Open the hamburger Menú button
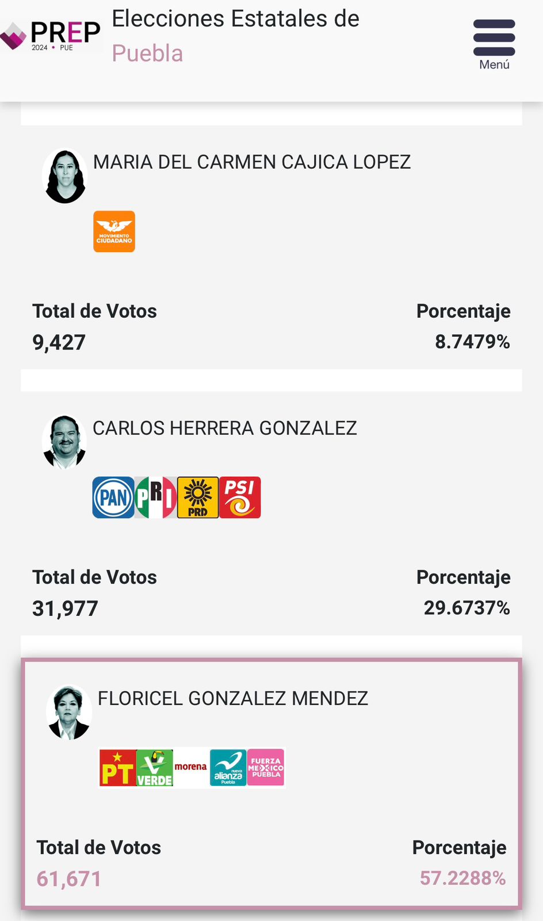The width and height of the screenshot is (543, 921). tap(494, 44)
